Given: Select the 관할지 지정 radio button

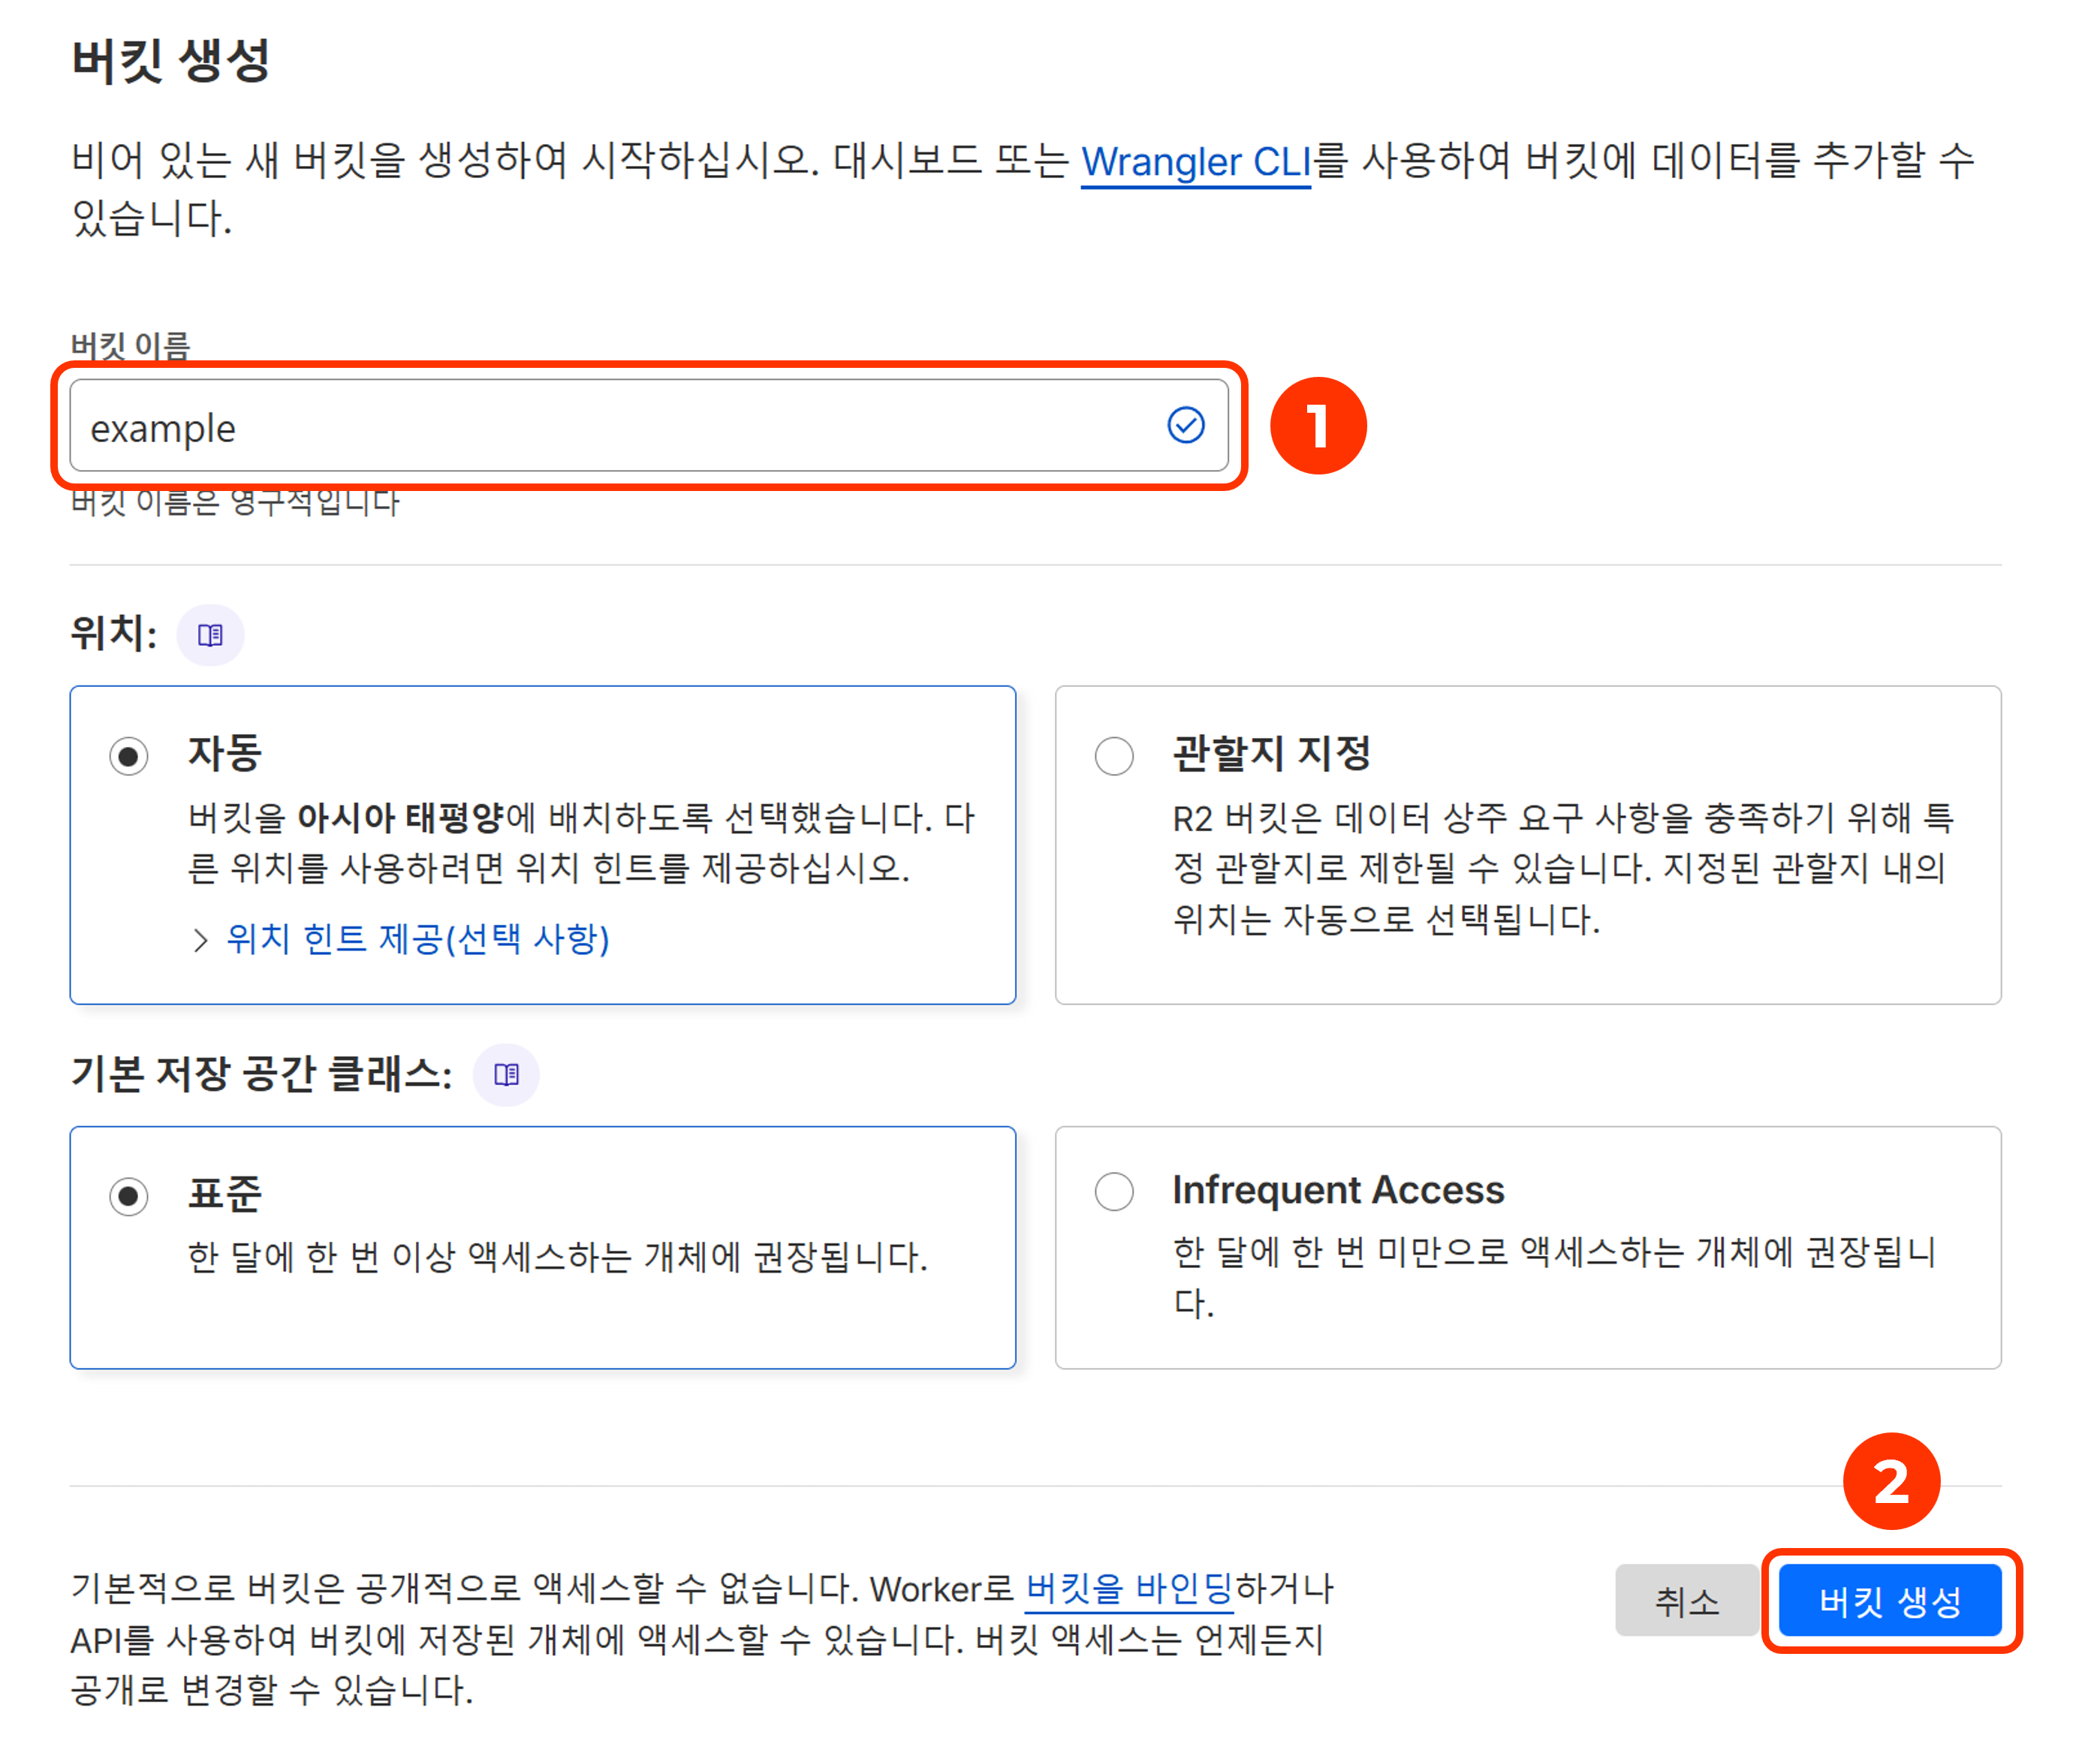Looking at the screenshot, I should 1114,756.
